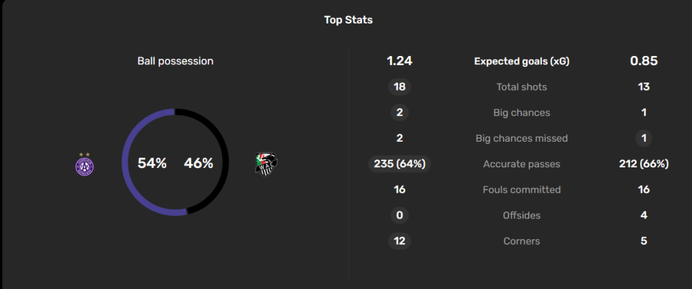This screenshot has width=692, height=289.
Task: Click the highlighted 1 big chances missed badge
Action: tap(644, 138)
